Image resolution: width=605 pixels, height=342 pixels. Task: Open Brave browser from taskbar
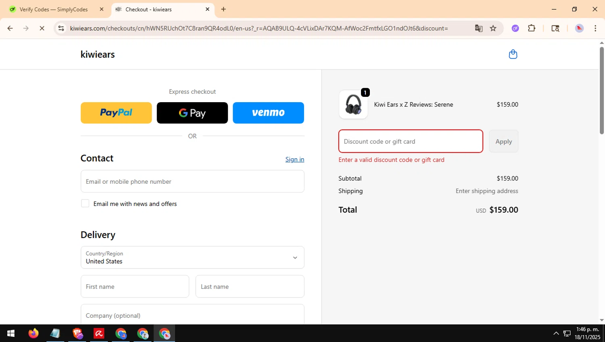click(x=77, y=334)
